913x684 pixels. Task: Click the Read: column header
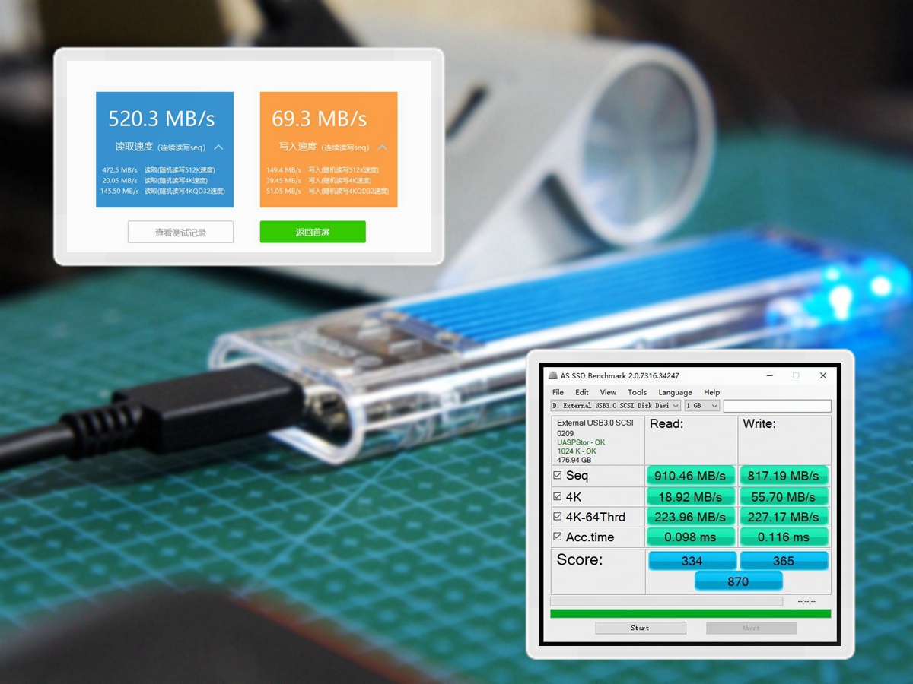coord(666,424)
